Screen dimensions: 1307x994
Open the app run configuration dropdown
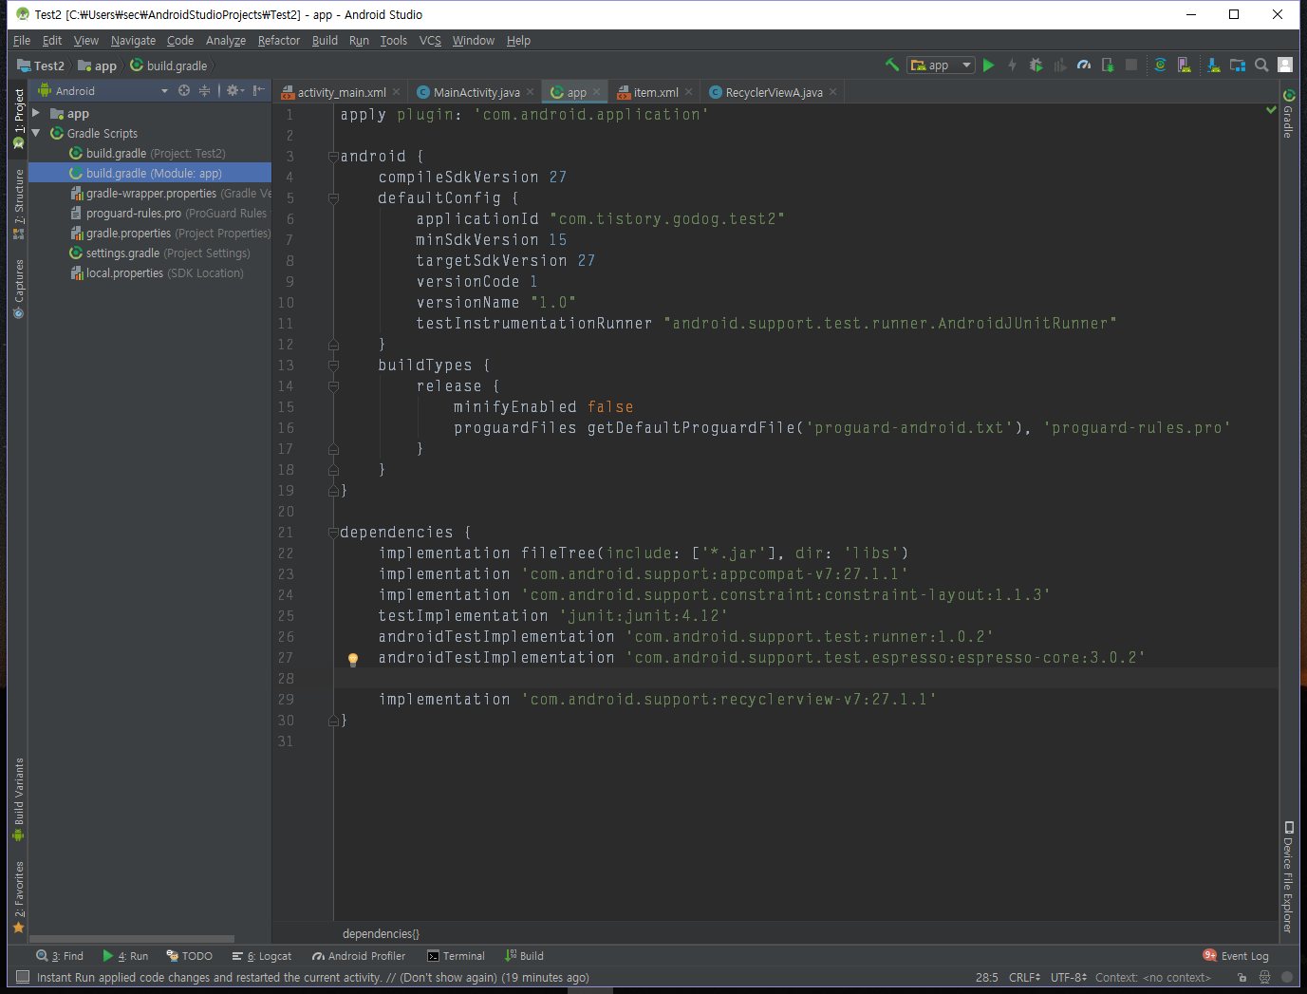[941, 65]
